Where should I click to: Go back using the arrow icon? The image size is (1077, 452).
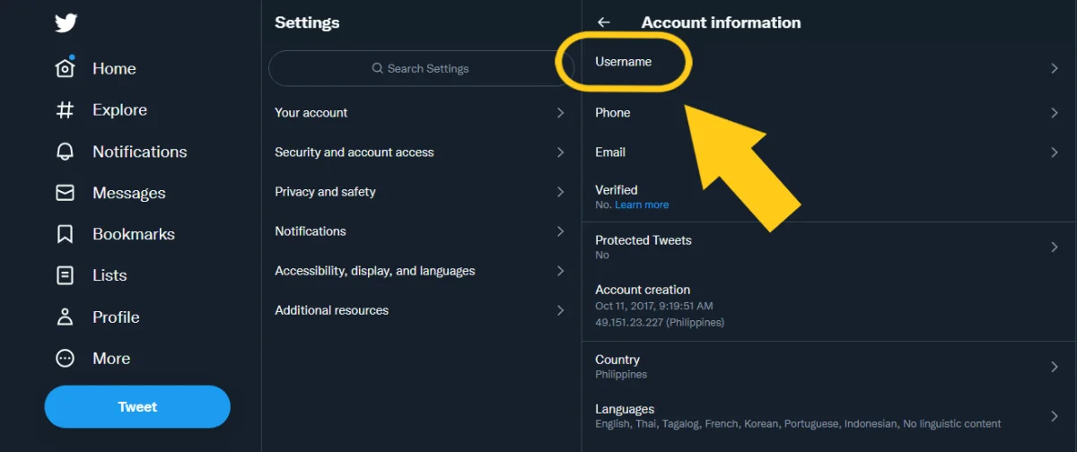pyautogui.click(x=604, y=22)
